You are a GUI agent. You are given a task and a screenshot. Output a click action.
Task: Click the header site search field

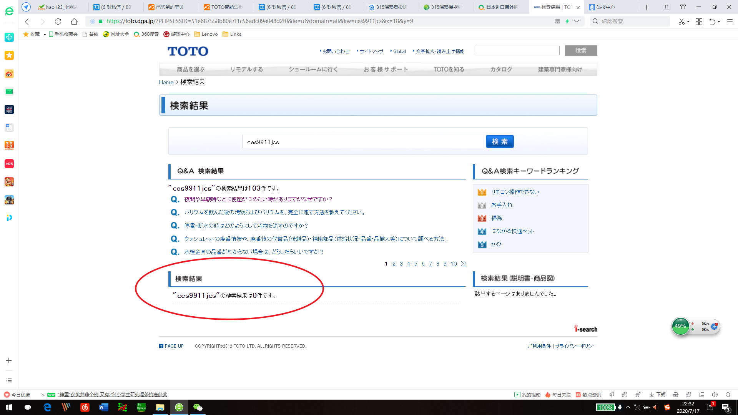point(517,51)
